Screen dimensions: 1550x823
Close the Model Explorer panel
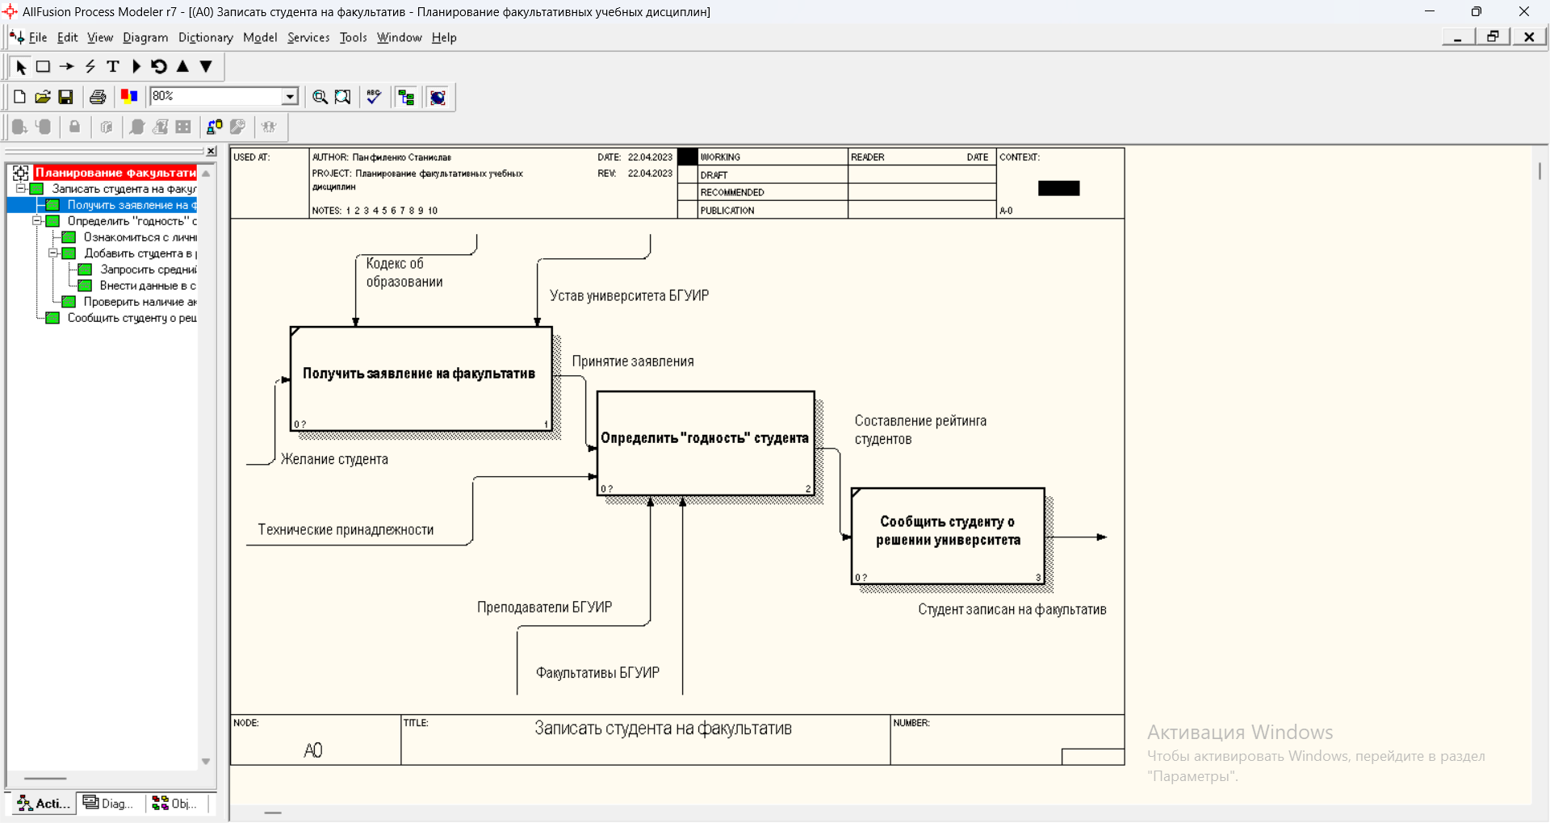pos(211,151)
